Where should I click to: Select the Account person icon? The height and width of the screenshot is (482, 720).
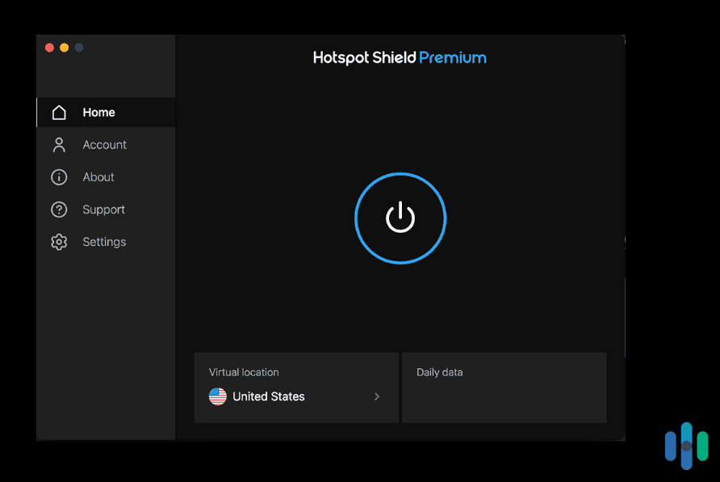tap(58, 144)
